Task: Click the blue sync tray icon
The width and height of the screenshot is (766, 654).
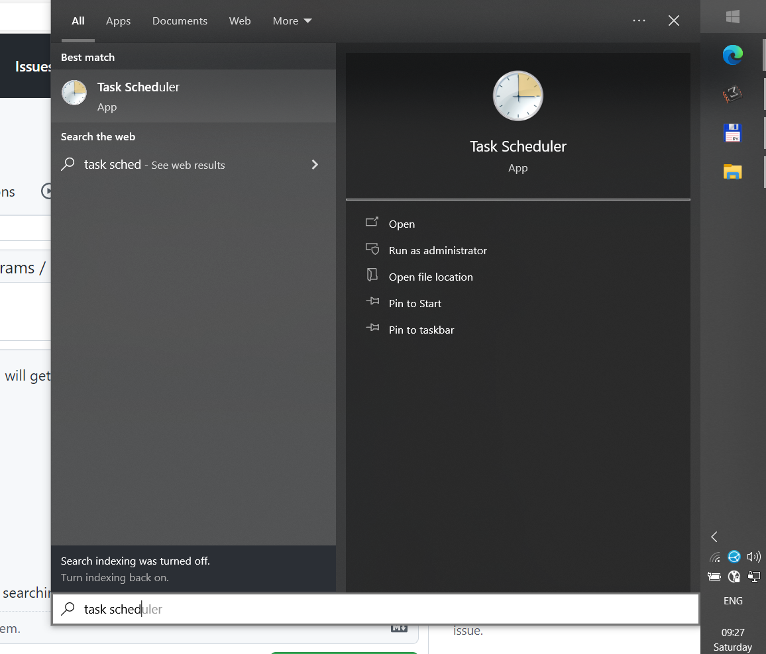Action: [734, 557]
